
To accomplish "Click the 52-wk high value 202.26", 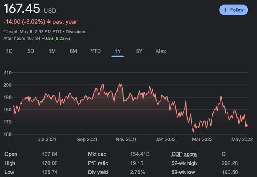I will pyautogui.click(x=230, y=163).
